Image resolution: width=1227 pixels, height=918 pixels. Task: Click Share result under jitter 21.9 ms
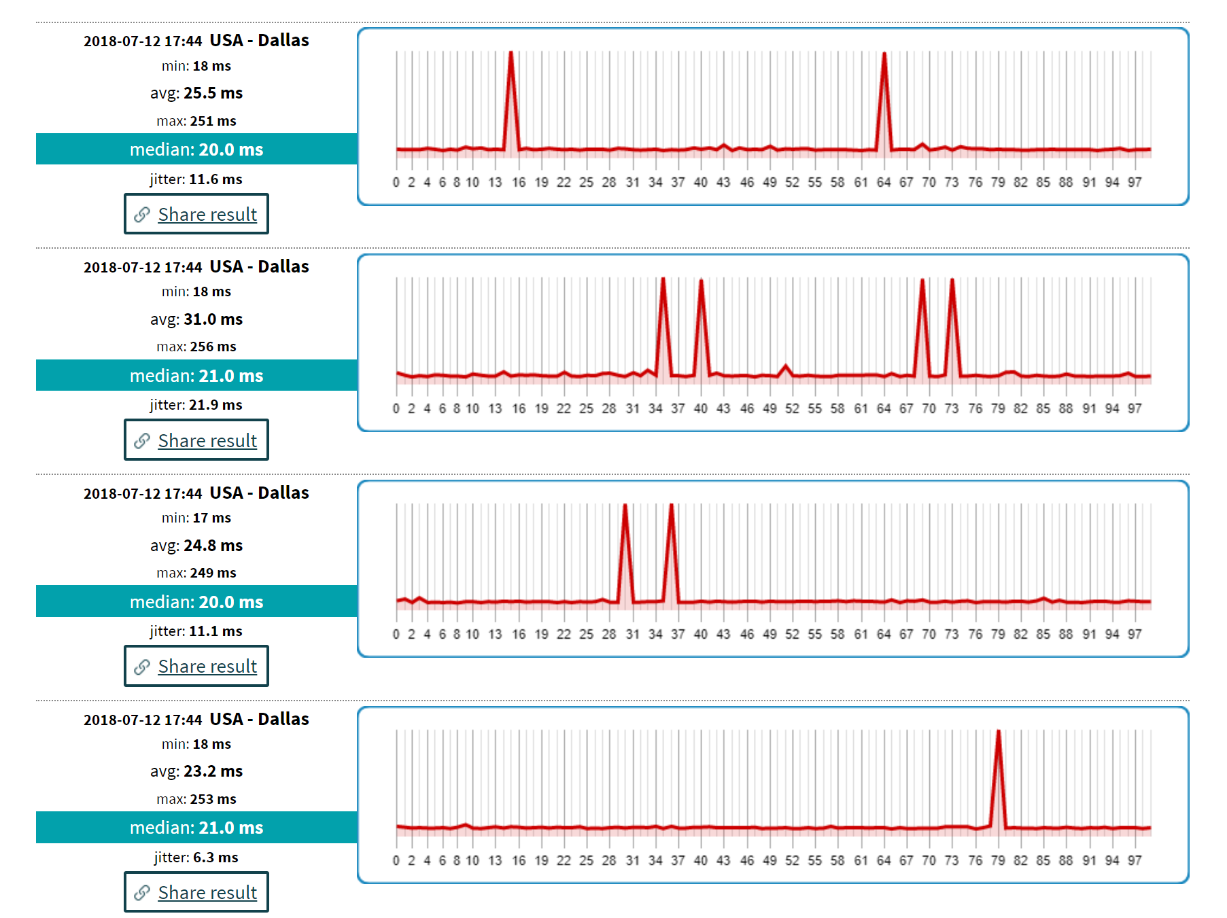[196, 440]
